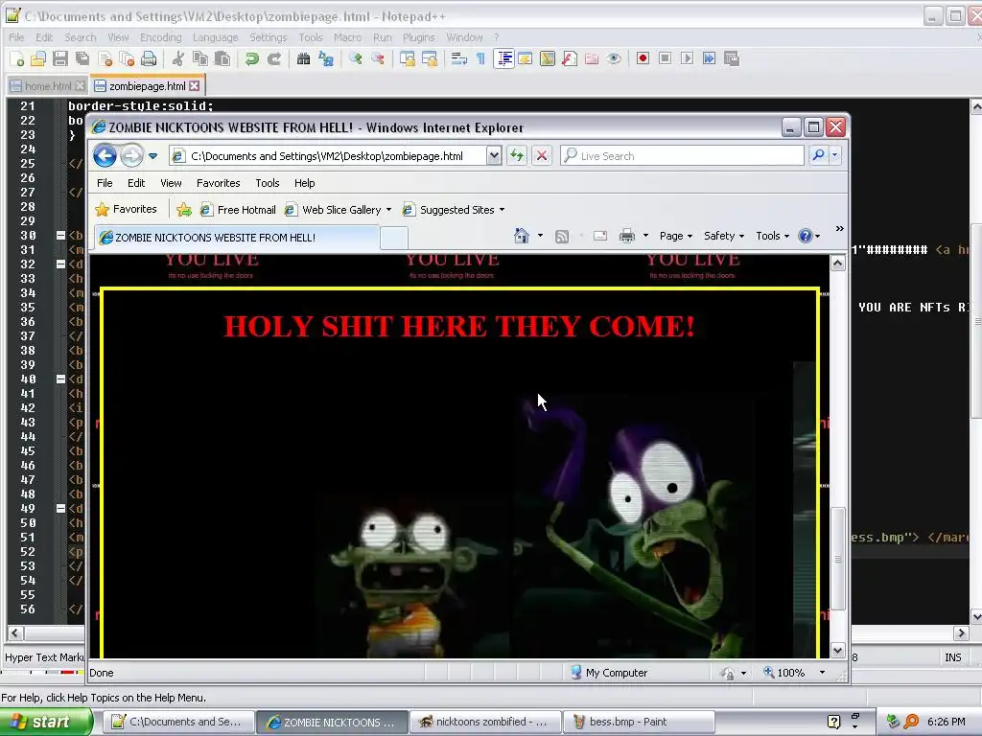Select ZOMBIE NICKTOONS browser tab
This screenshot has height=736, width=982.
click(x=237, y=238)
